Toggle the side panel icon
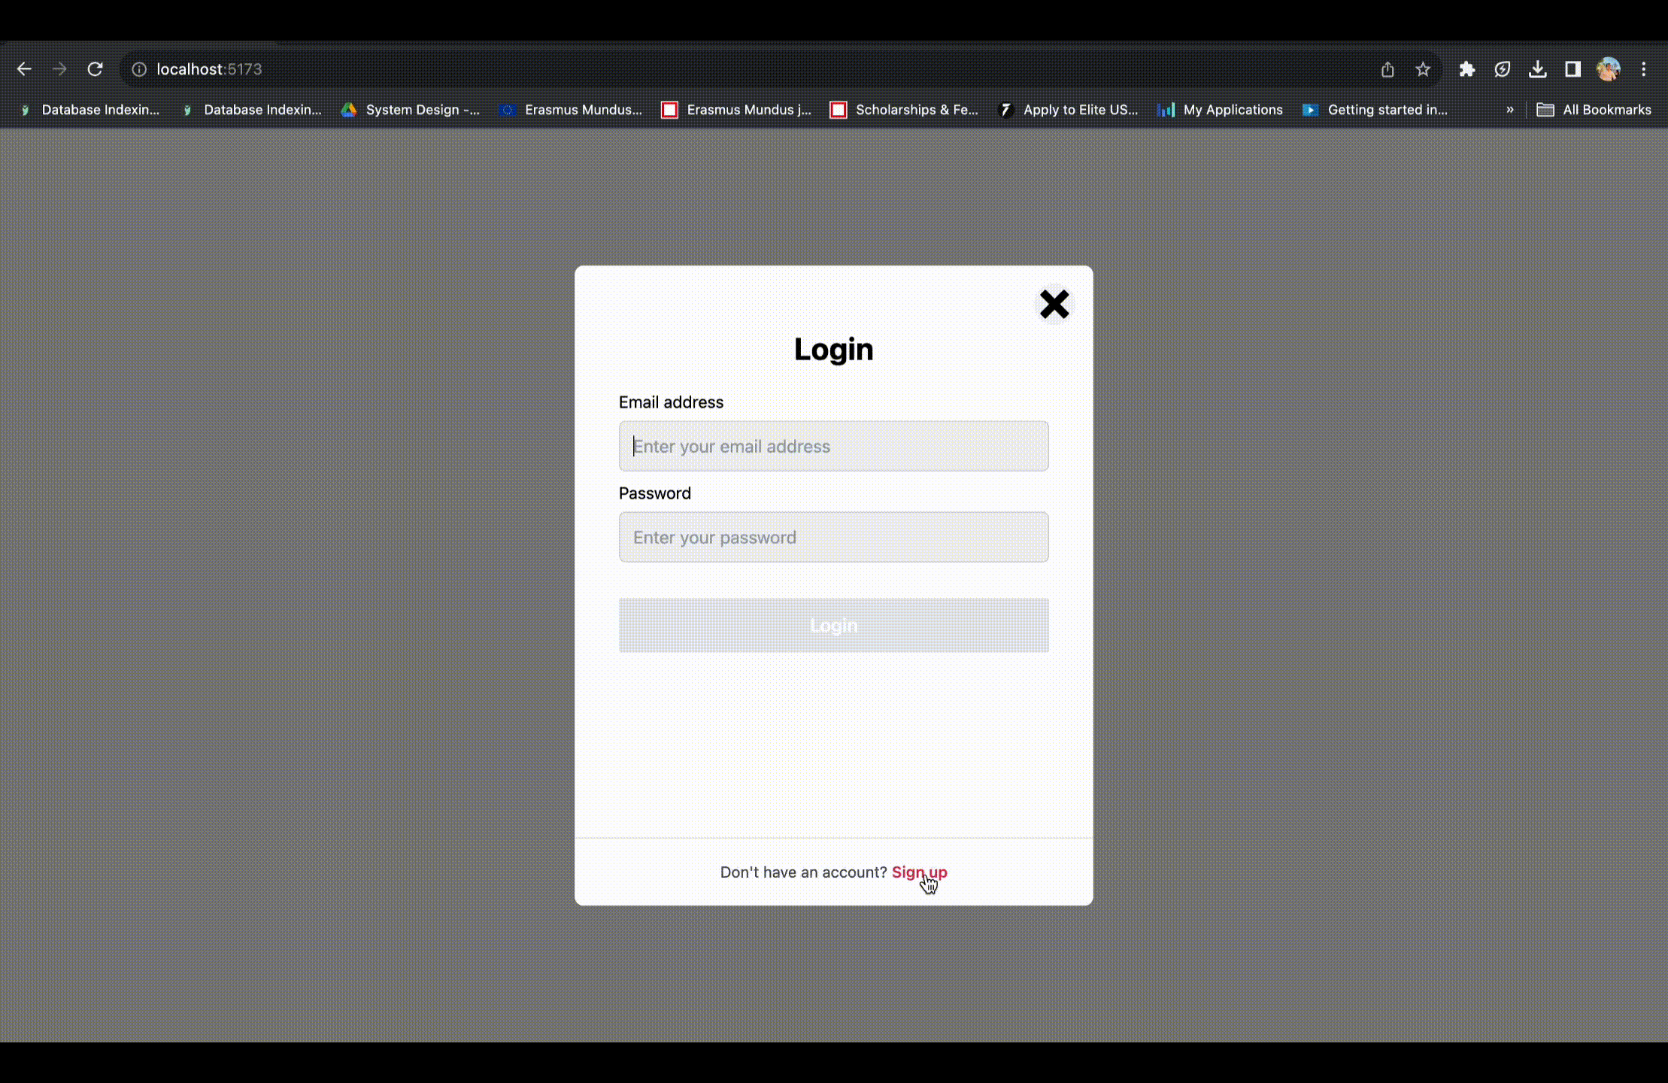This screenshot has height=1083, width=1668. pos(1572,69)
